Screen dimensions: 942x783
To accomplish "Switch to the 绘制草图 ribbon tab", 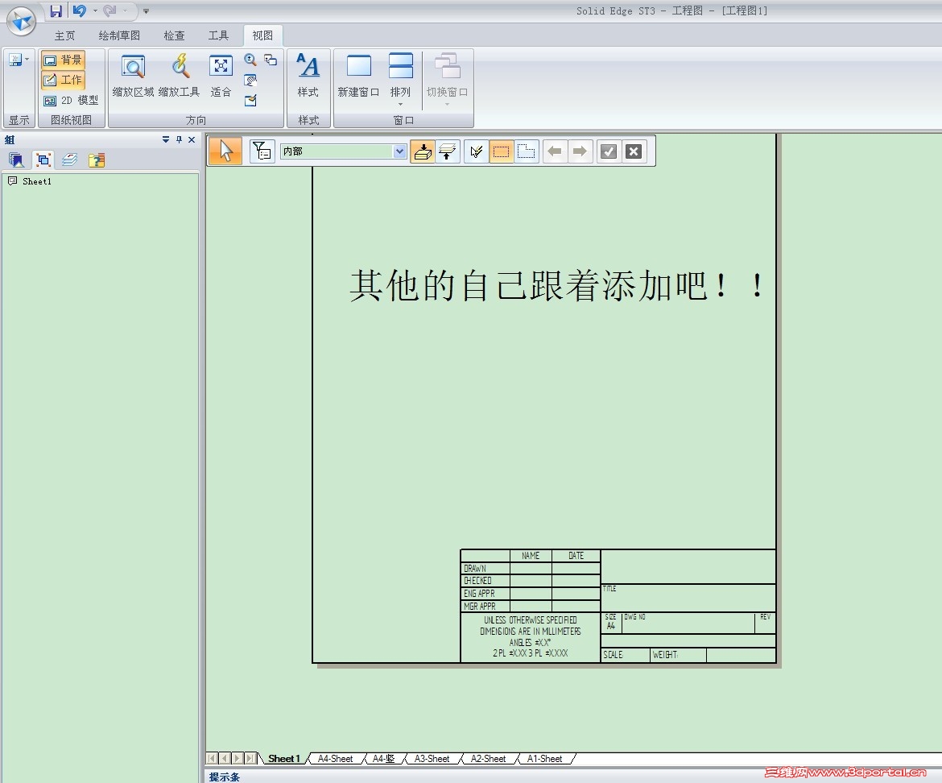I will click(x=119, y=35).
